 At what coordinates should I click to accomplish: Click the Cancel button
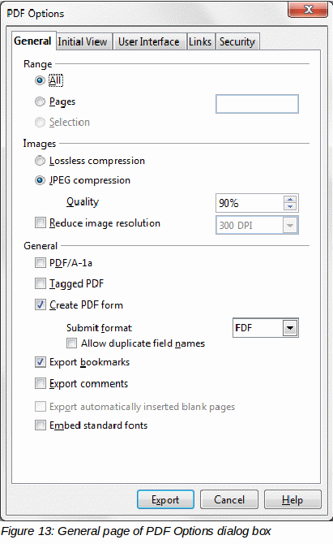tap(229, 499)
